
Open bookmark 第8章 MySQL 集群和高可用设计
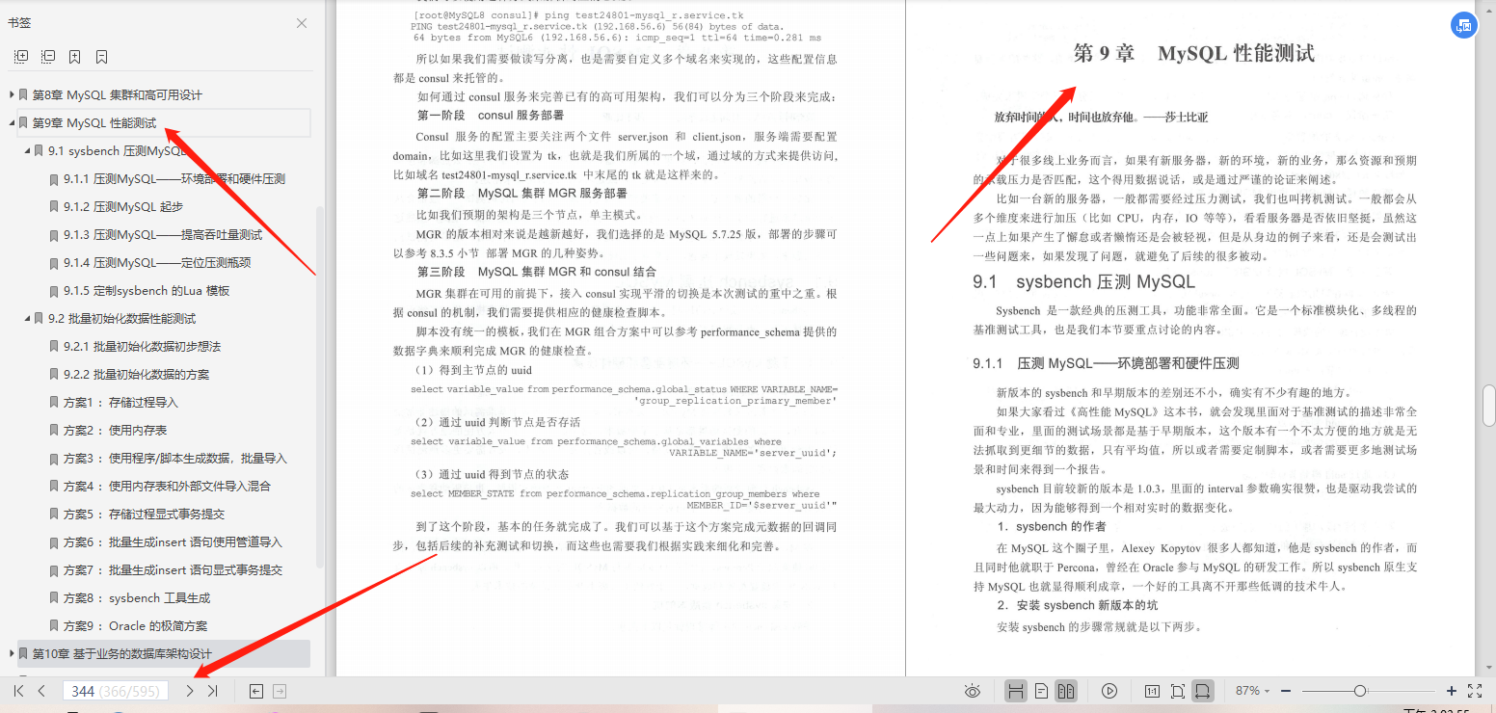point(118,95)
